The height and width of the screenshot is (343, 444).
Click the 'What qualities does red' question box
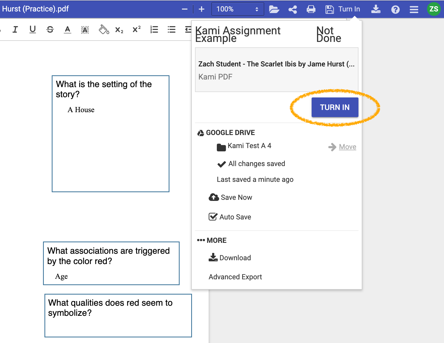coord(118,316)
